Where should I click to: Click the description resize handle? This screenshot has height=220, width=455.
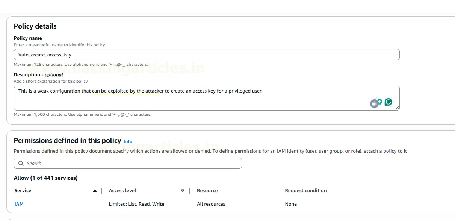[397, 108]
